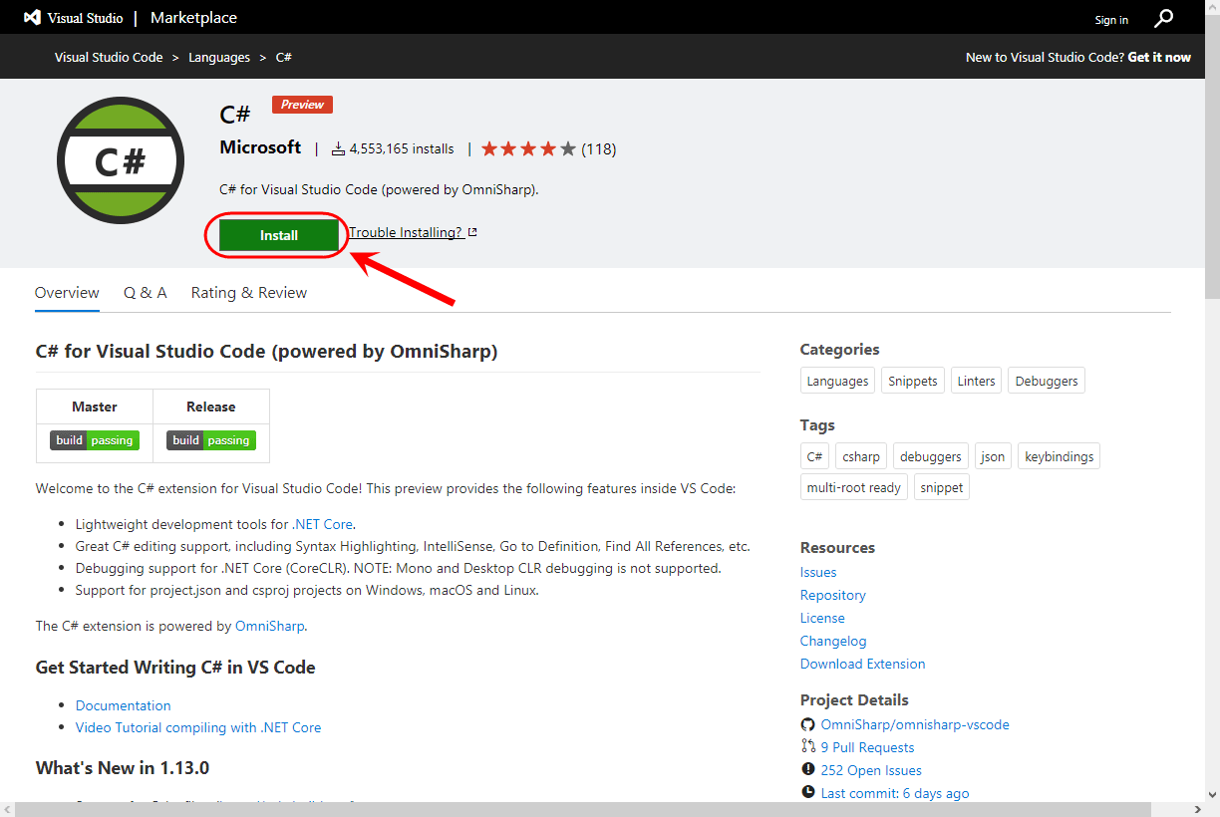Click Last commit: 6 days ago link
Viewport: 1220px width, 817px height.
click(x=895, y=793)
